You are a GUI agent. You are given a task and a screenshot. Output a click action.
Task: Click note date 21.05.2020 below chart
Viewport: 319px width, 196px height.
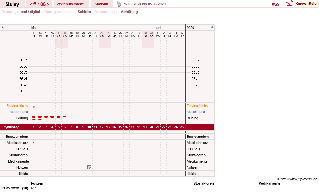point(10,188)
